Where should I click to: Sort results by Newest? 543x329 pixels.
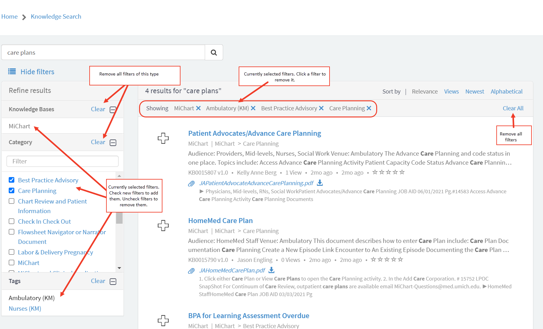pos(475,91)
